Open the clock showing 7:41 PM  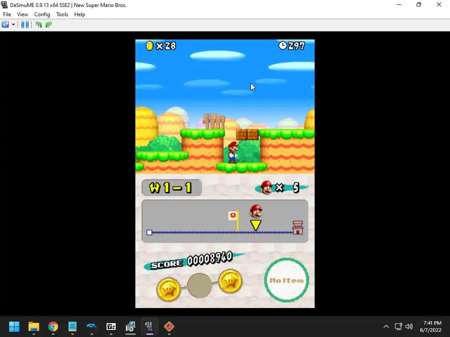point(431,326)
